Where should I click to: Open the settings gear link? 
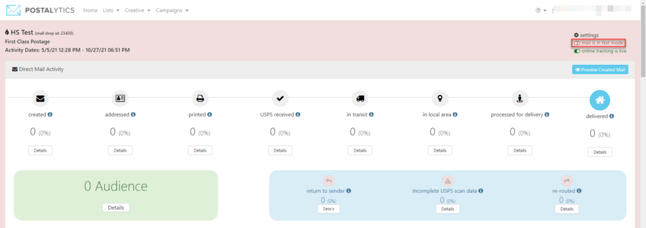tap(586, 35)
